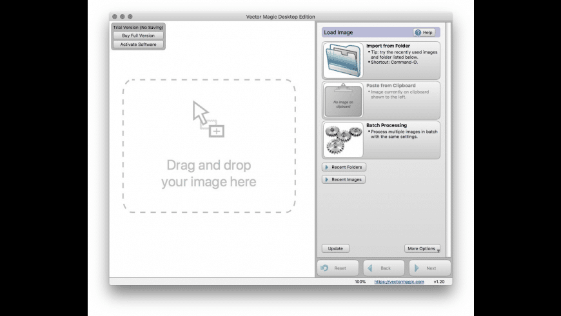Click the Paste from Clipboard clipboard icon

(x=343, y=100)
